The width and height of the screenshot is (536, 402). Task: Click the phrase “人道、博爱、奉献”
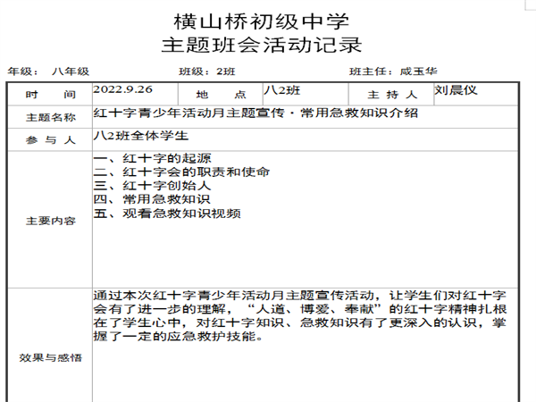314,309
